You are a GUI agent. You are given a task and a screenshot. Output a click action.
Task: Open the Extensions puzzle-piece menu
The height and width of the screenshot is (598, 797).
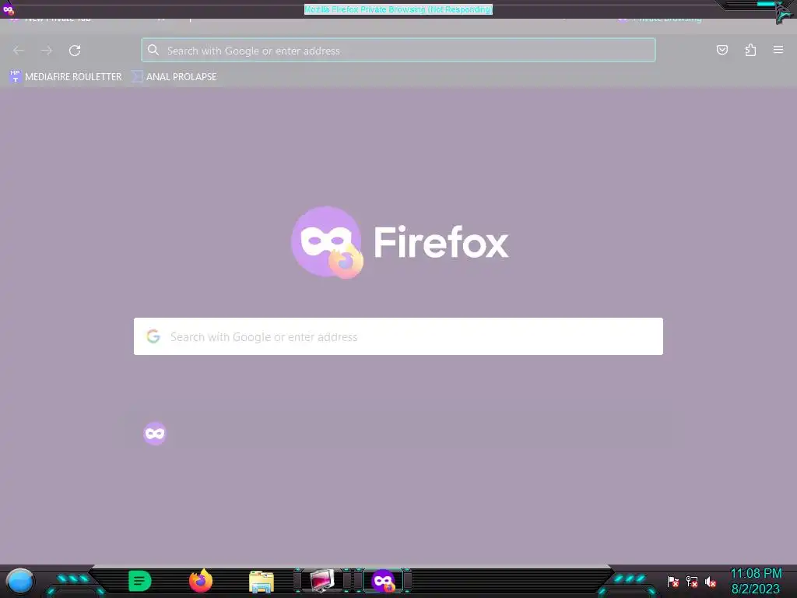pos(750,50)
